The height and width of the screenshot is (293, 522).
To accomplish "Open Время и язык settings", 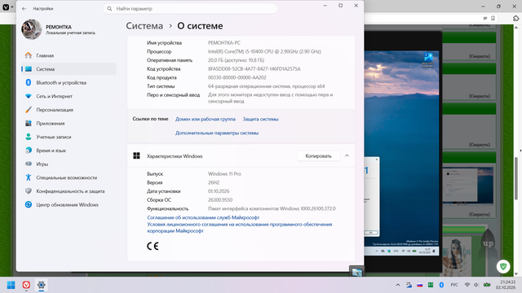I will (69, 151).
